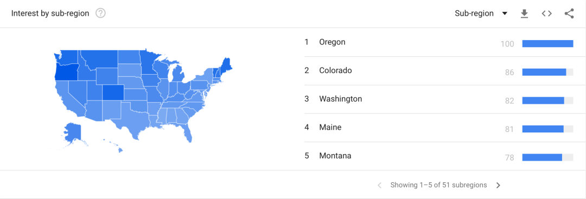Click the state of Oregon on map

pos(66,71)
